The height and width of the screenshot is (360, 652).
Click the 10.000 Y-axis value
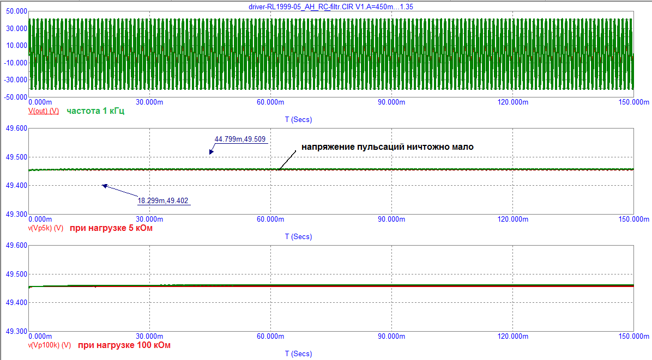pos(17,46)
